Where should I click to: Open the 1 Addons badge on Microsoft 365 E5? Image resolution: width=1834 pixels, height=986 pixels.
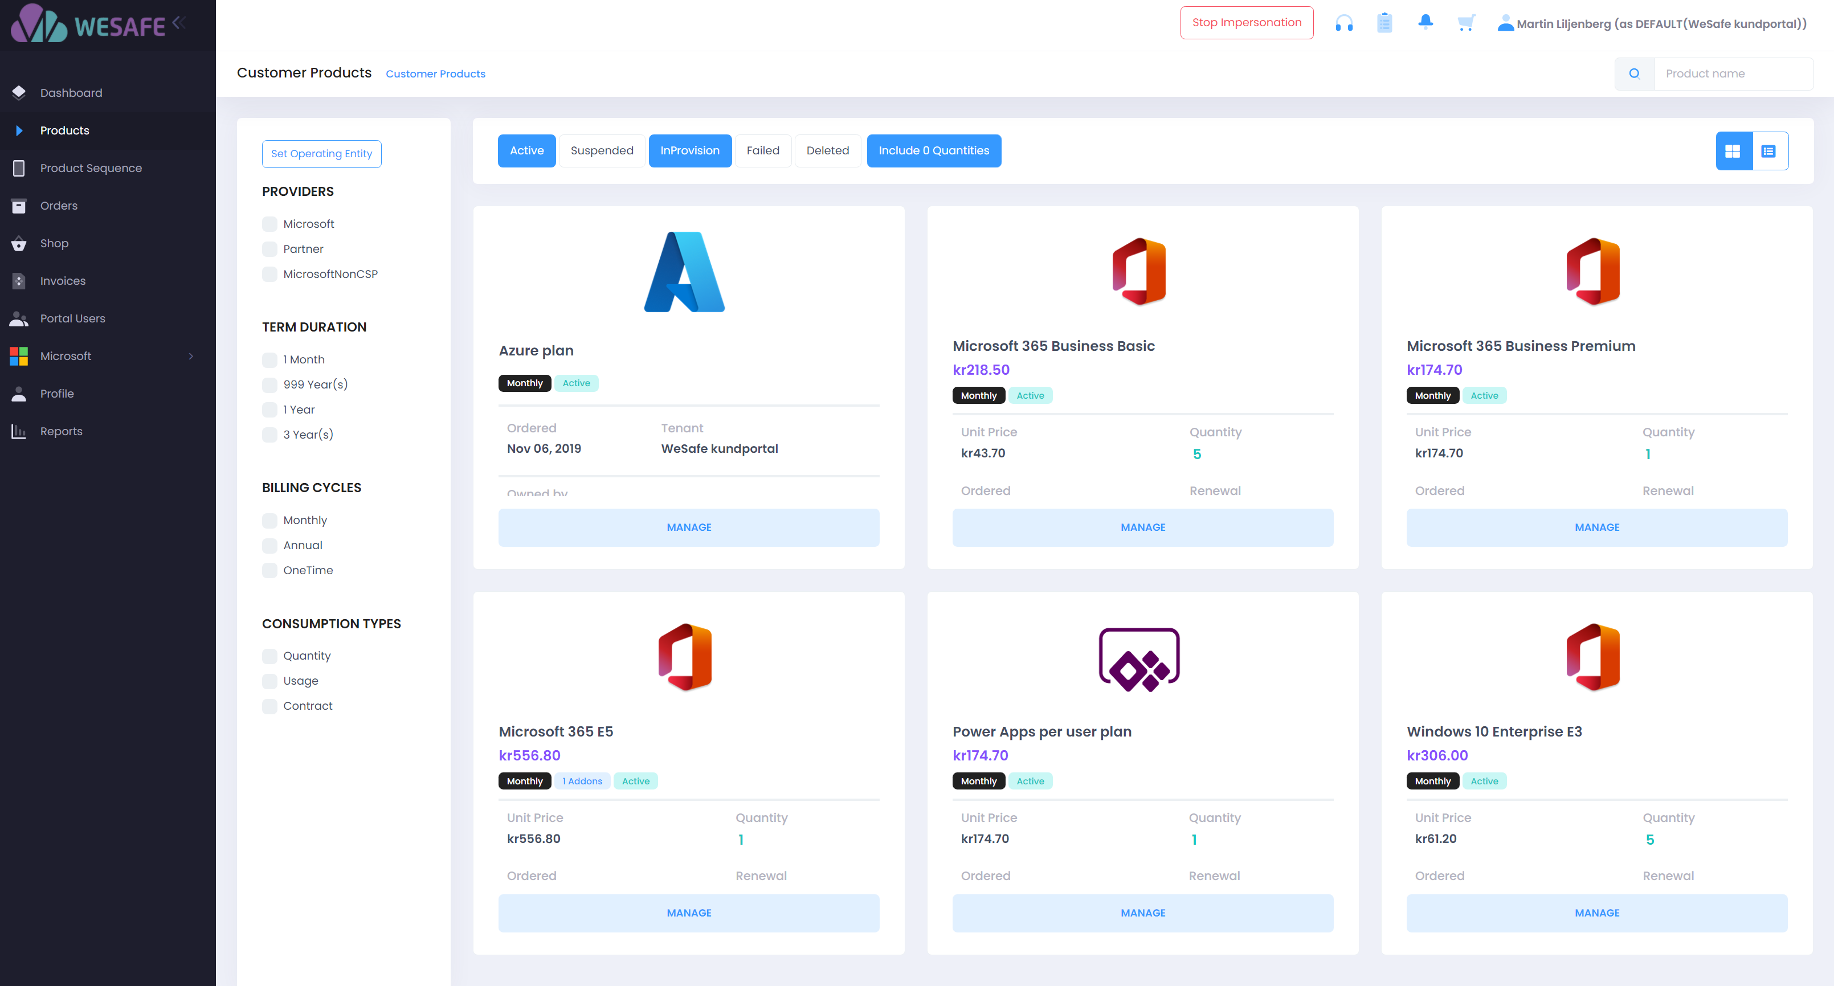(582, 781)
